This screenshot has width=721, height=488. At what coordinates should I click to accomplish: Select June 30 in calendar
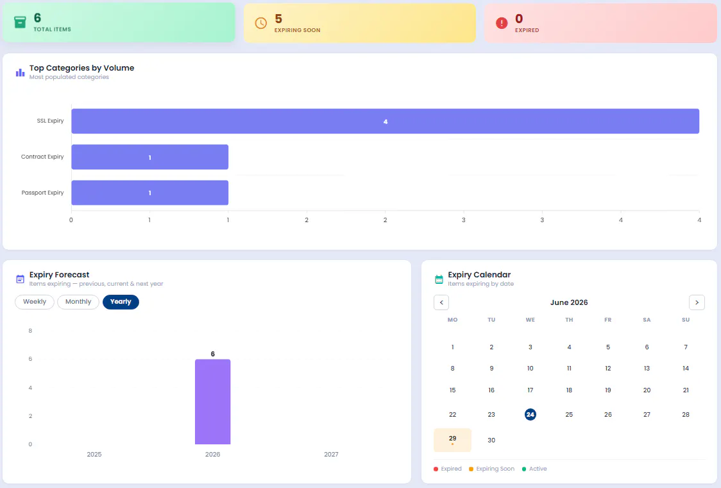click(491, 440)
